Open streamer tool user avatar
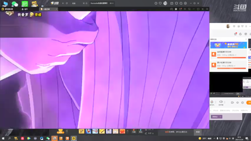 [x=228, y=26]
